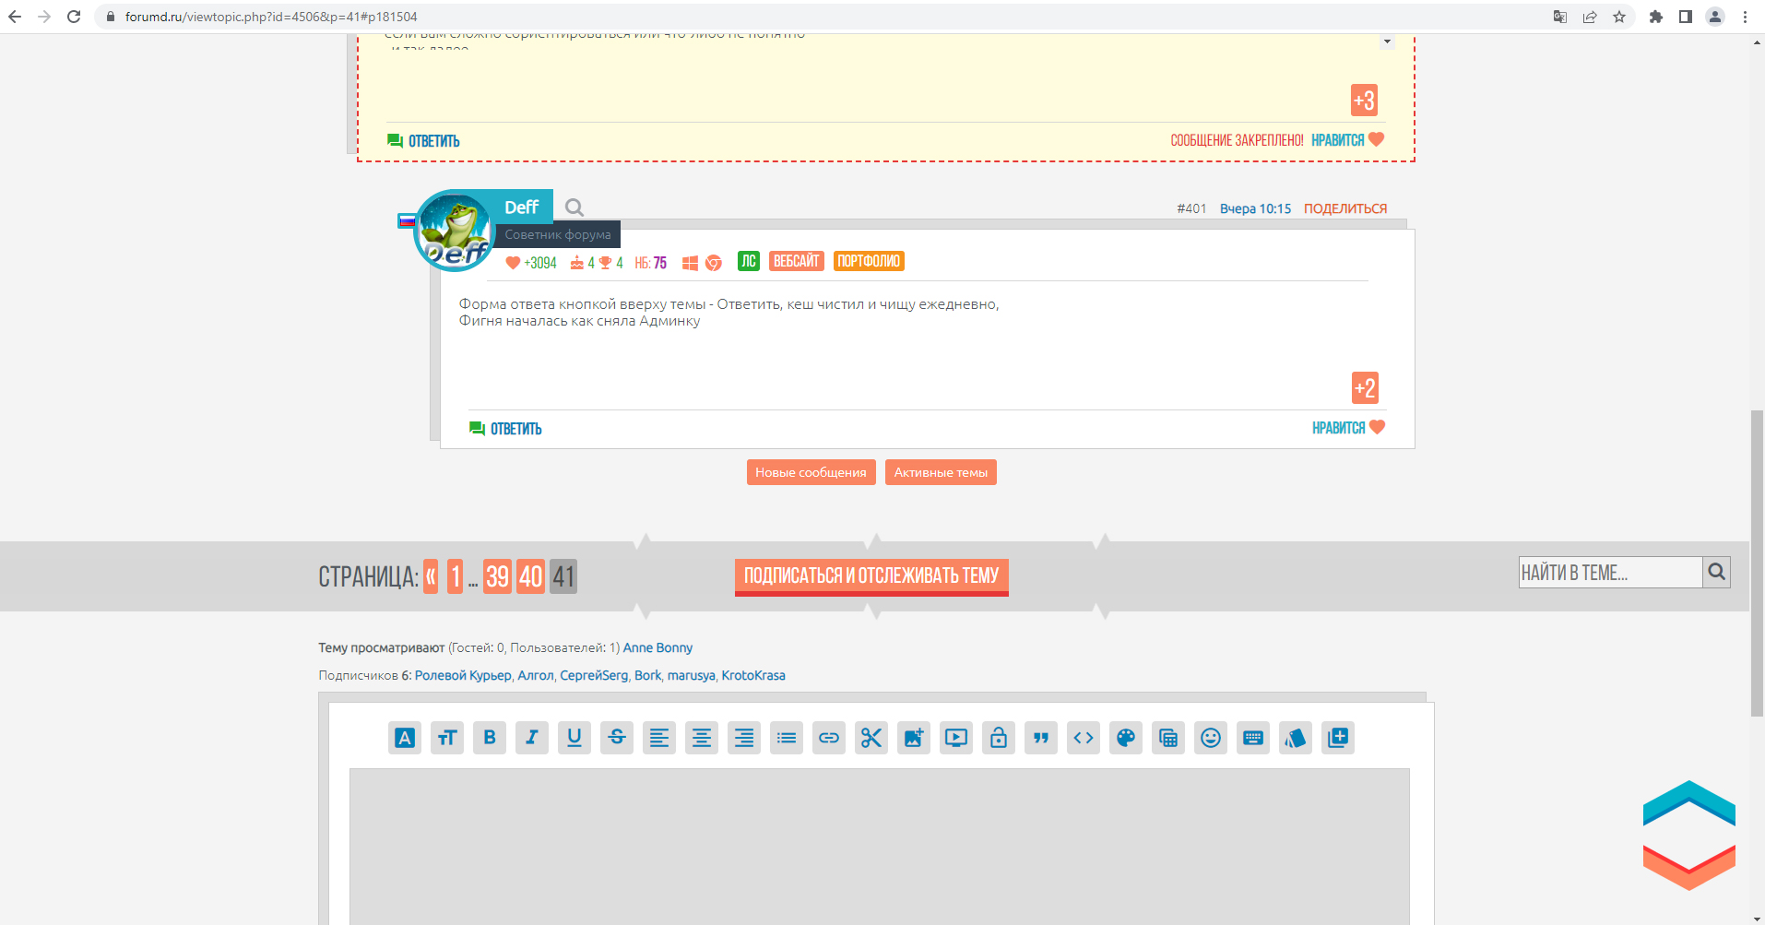This screenshot has width=1765, height=925.
Task: Go to page 40 of the topic
Action: point(530,576)
